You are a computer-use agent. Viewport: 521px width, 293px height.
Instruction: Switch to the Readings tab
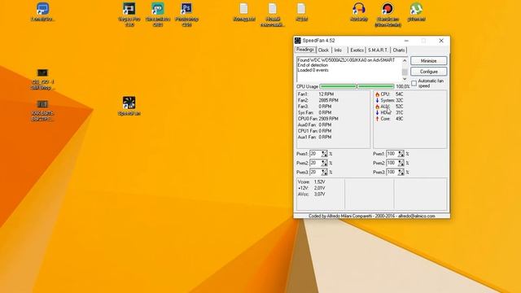pyautogui.click(x=305, y=50)
